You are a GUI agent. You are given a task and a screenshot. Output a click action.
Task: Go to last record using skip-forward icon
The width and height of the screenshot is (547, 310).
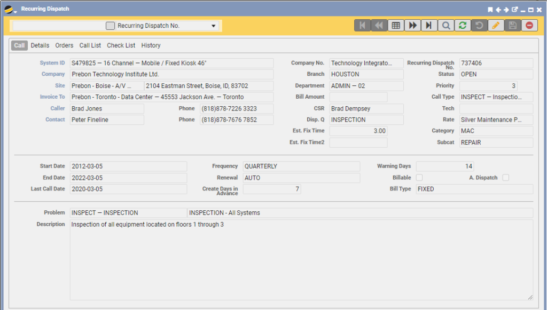click(429, 25)
